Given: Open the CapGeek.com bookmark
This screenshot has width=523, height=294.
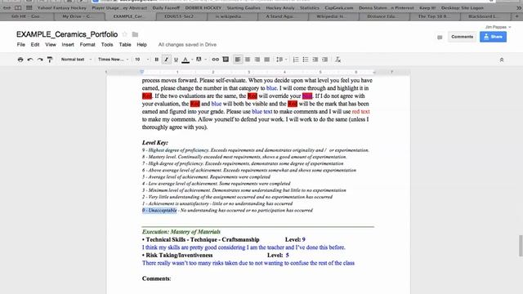Looking at the screenshot, I should (x=338, y=7).
